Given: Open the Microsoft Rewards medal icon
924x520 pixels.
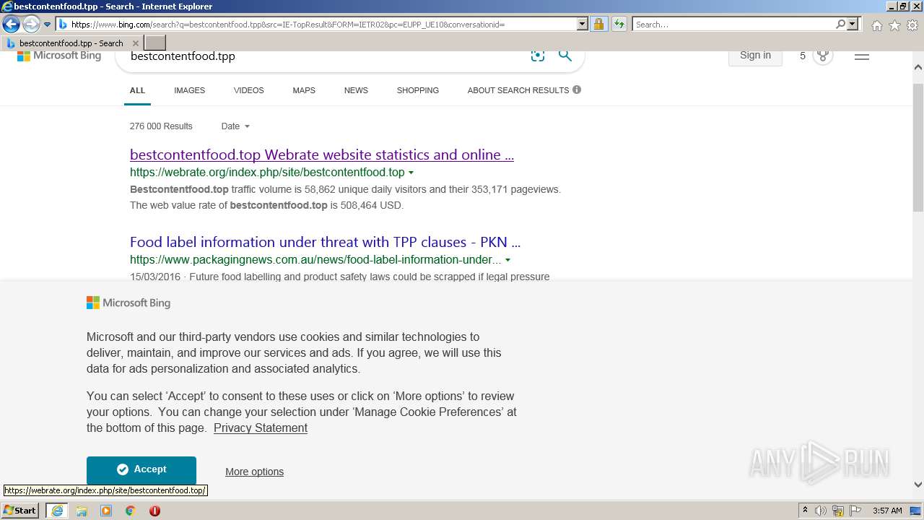Looking at the screenshot, I should (823, 56).
